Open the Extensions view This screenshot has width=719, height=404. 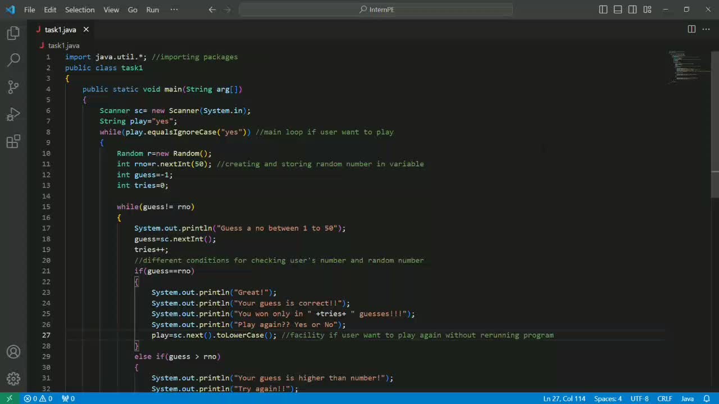pyautogui.click(x=13, y=141)
